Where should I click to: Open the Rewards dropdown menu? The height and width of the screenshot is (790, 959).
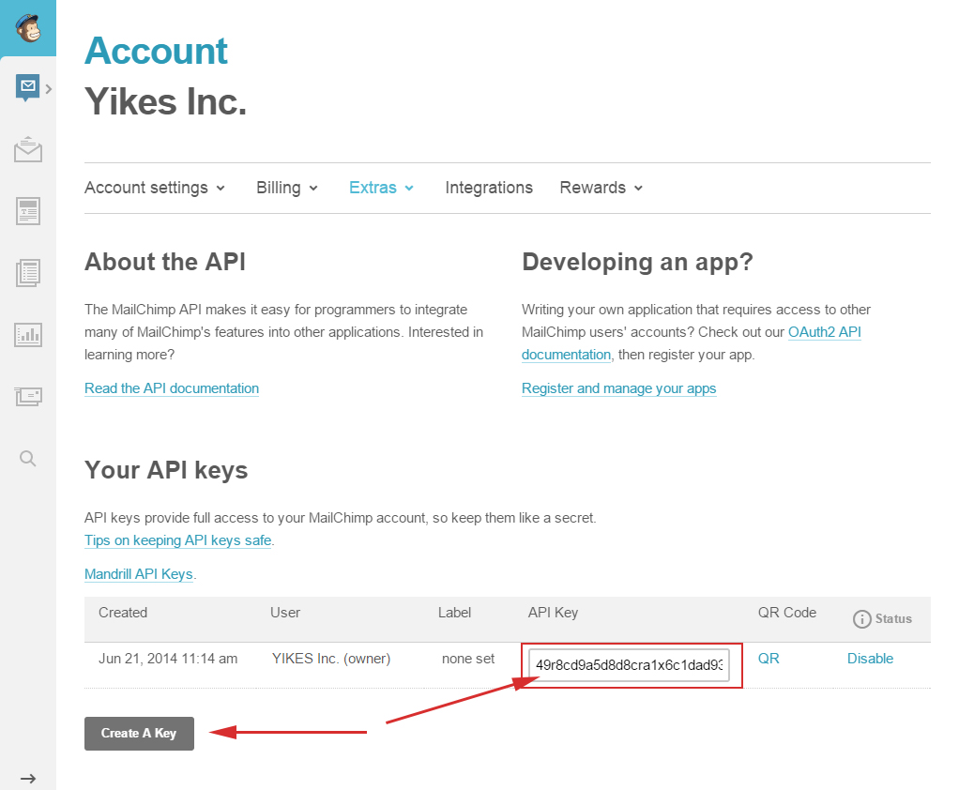pos(601,188)
